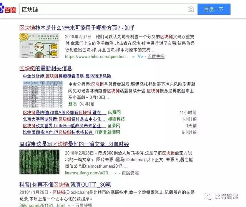Screen dimensions: 246x207
Task: Click the 搜狐科技 source label
Action: click(116, 119)
